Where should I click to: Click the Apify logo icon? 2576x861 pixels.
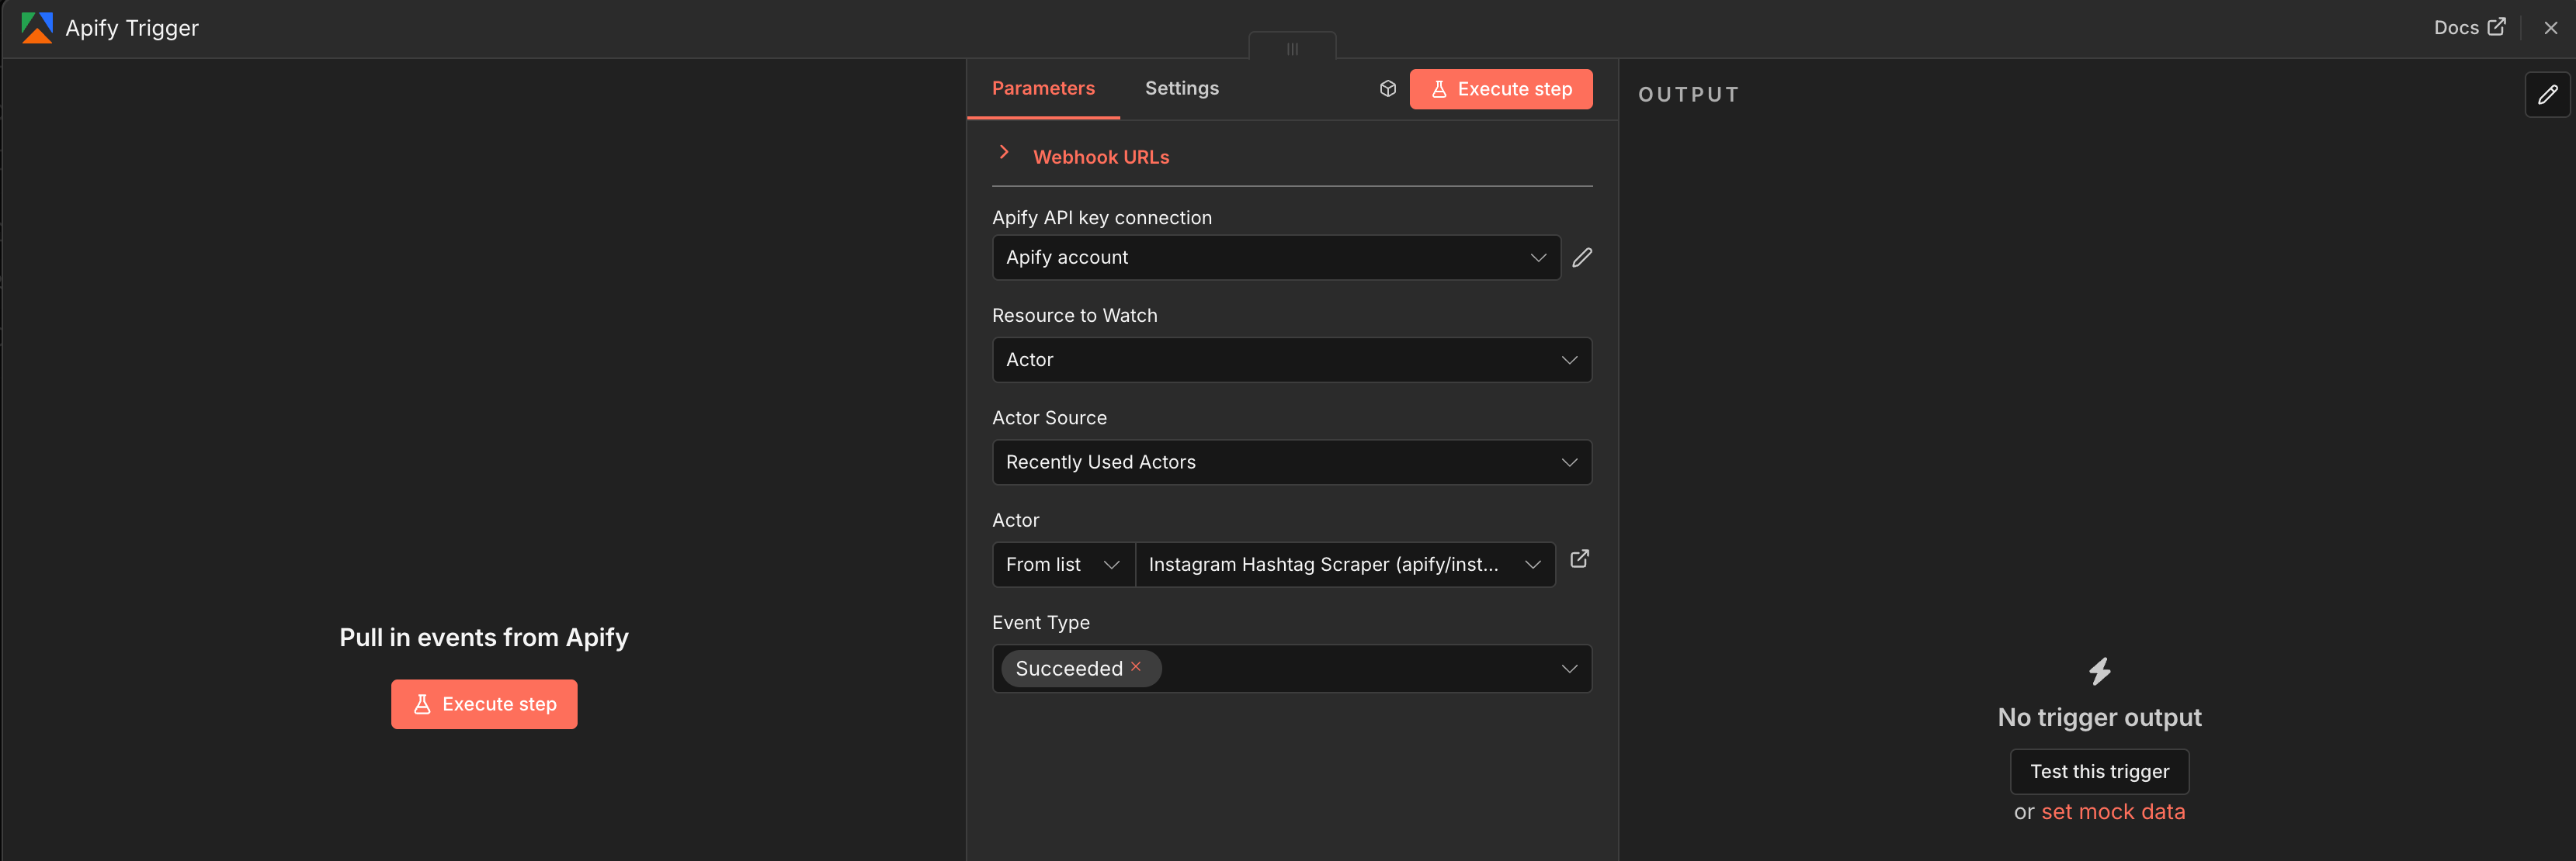point(37,28)
